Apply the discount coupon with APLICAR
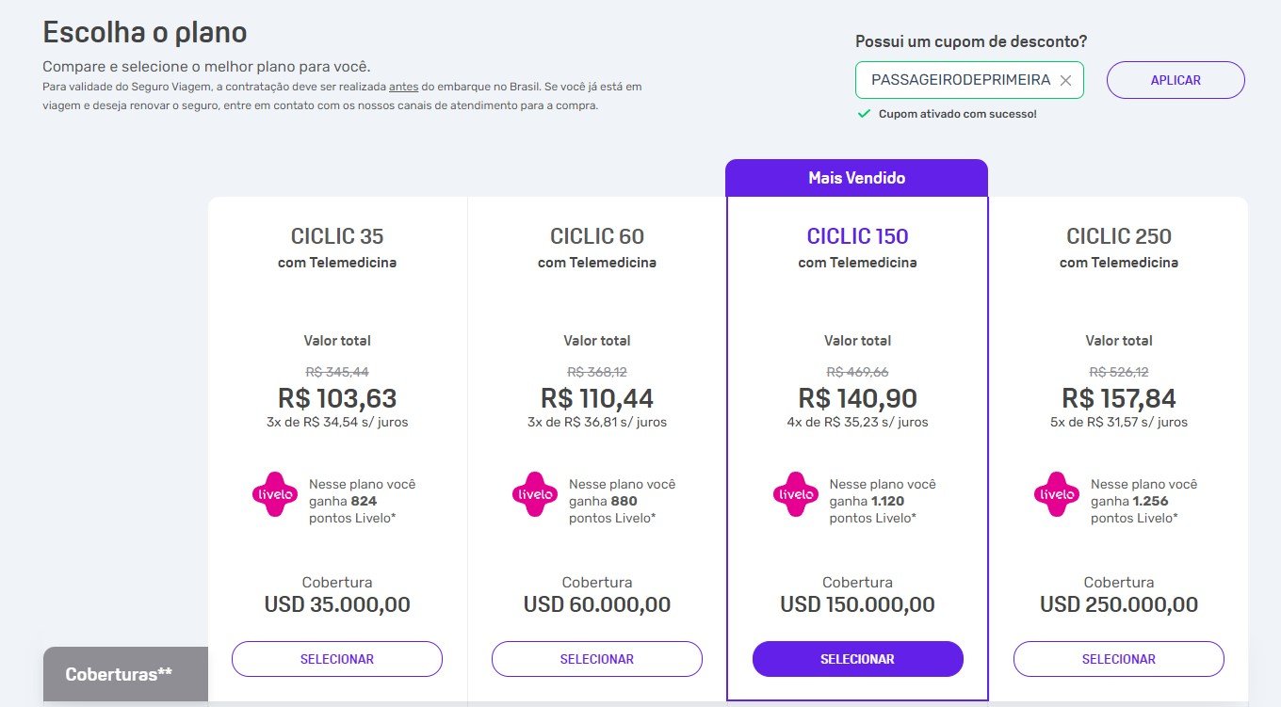Screen dimensions: 1281x707 tap(1176, 80)
